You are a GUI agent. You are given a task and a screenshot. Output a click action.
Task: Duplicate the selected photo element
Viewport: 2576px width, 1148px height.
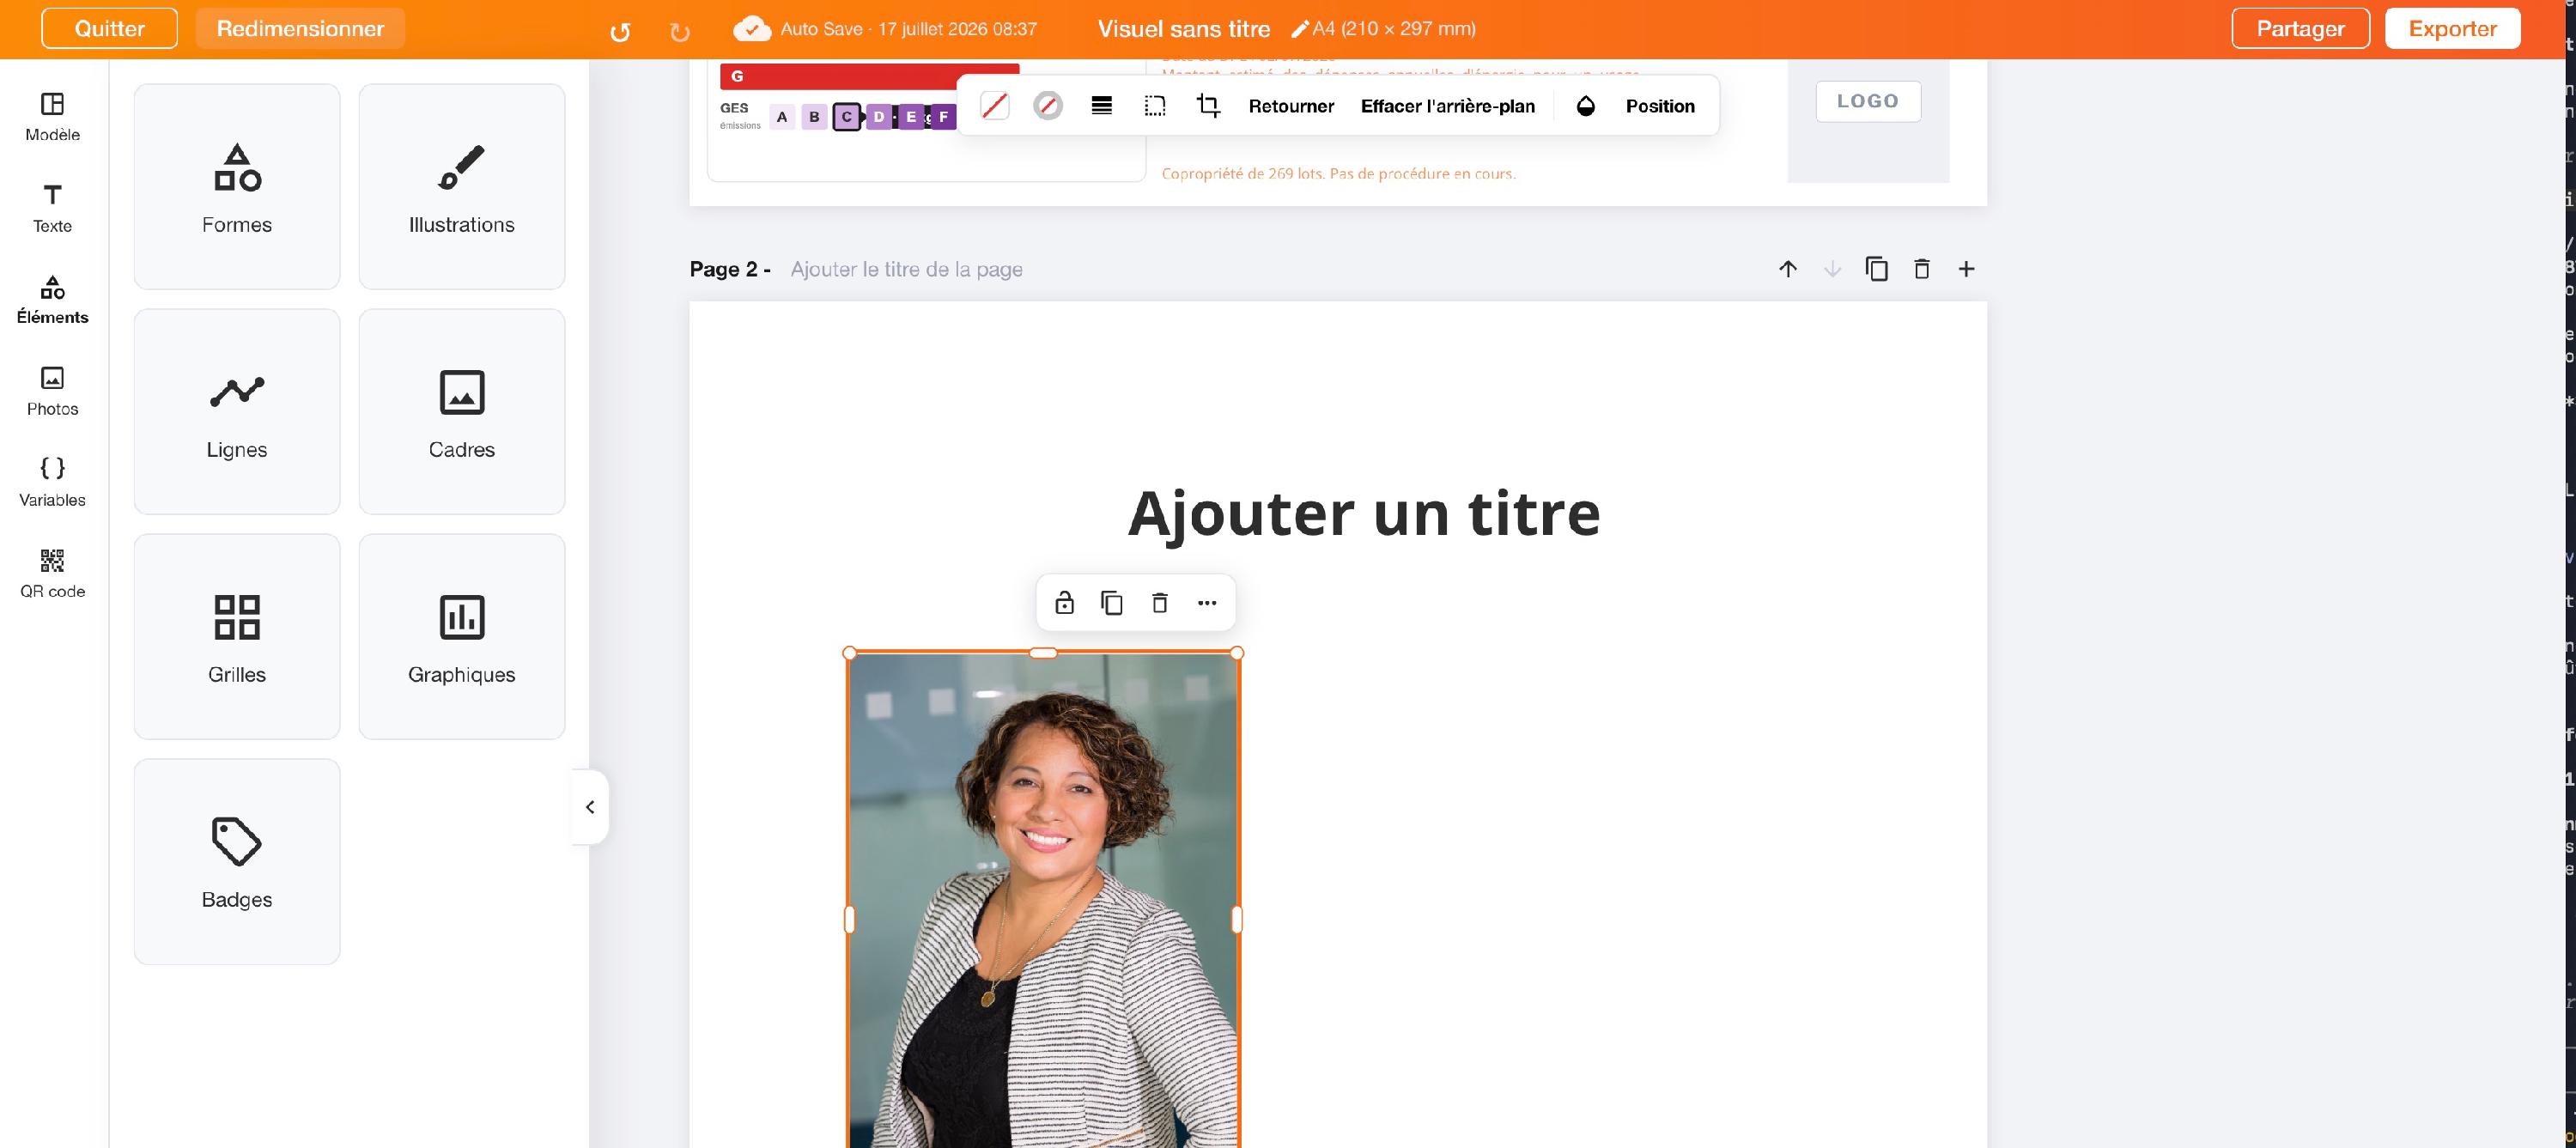coord(1111,602)
